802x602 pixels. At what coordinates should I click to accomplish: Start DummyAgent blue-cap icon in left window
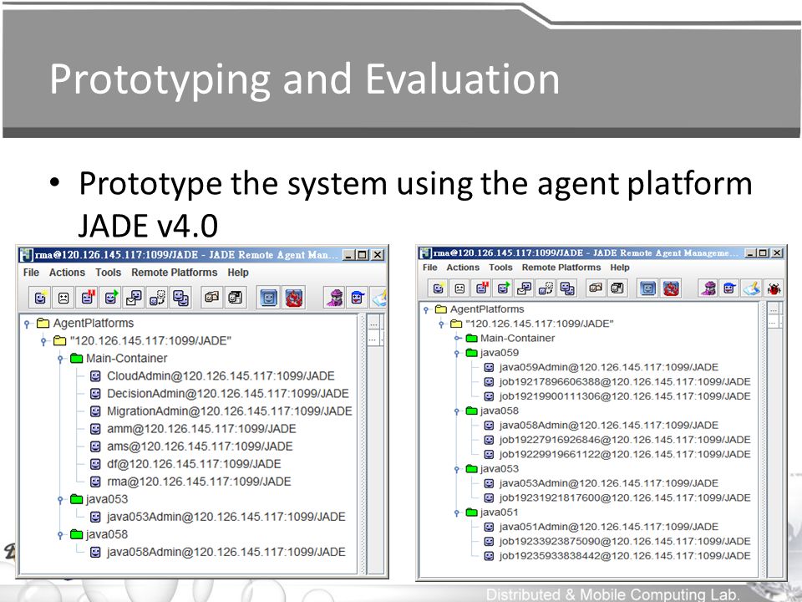coord(358,298)
